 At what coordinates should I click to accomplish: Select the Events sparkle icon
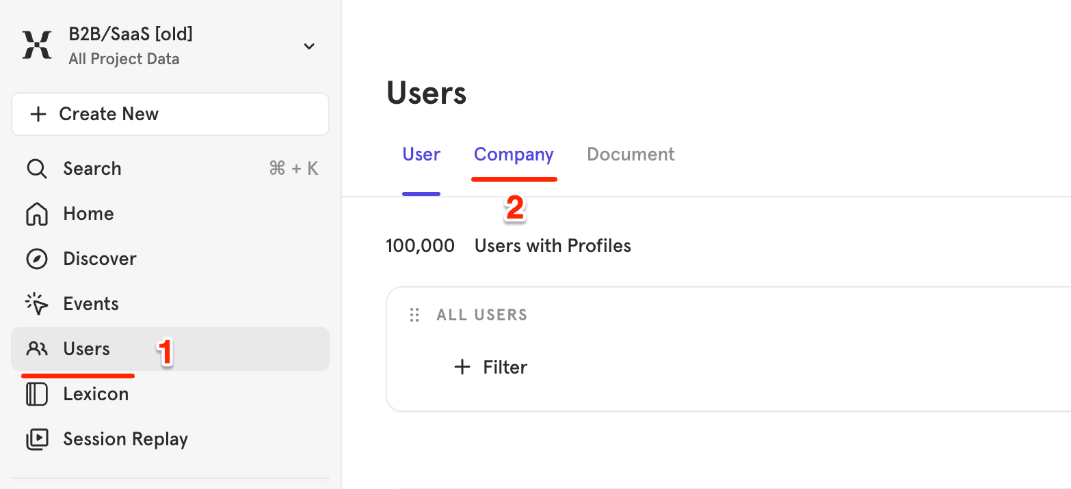[36, 303]
